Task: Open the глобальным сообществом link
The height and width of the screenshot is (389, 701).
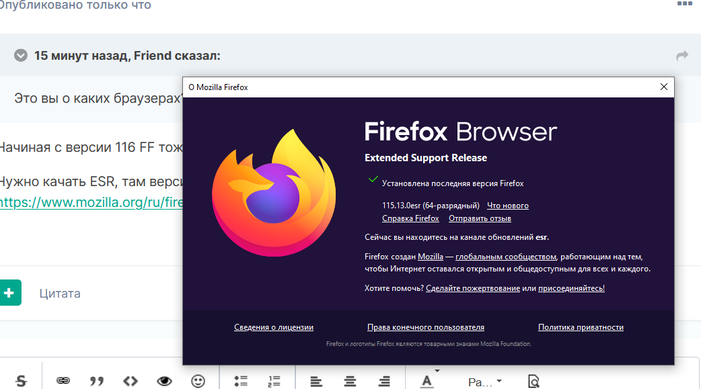Action: click(x=506, y=257)
